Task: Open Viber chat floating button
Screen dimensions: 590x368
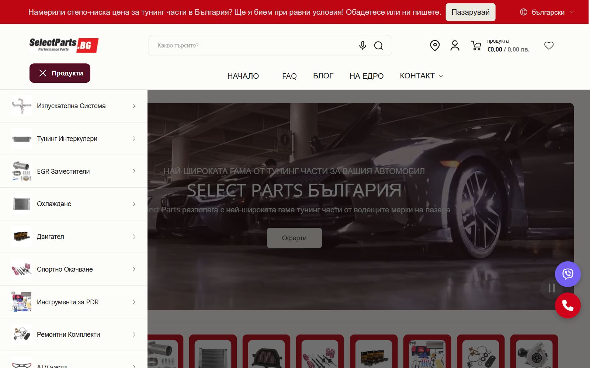Action: (x=568, y=274)
